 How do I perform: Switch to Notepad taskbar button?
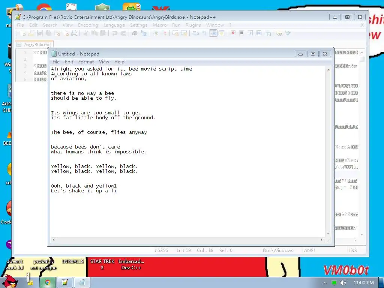pyautogui.click(x=82, y=283)
